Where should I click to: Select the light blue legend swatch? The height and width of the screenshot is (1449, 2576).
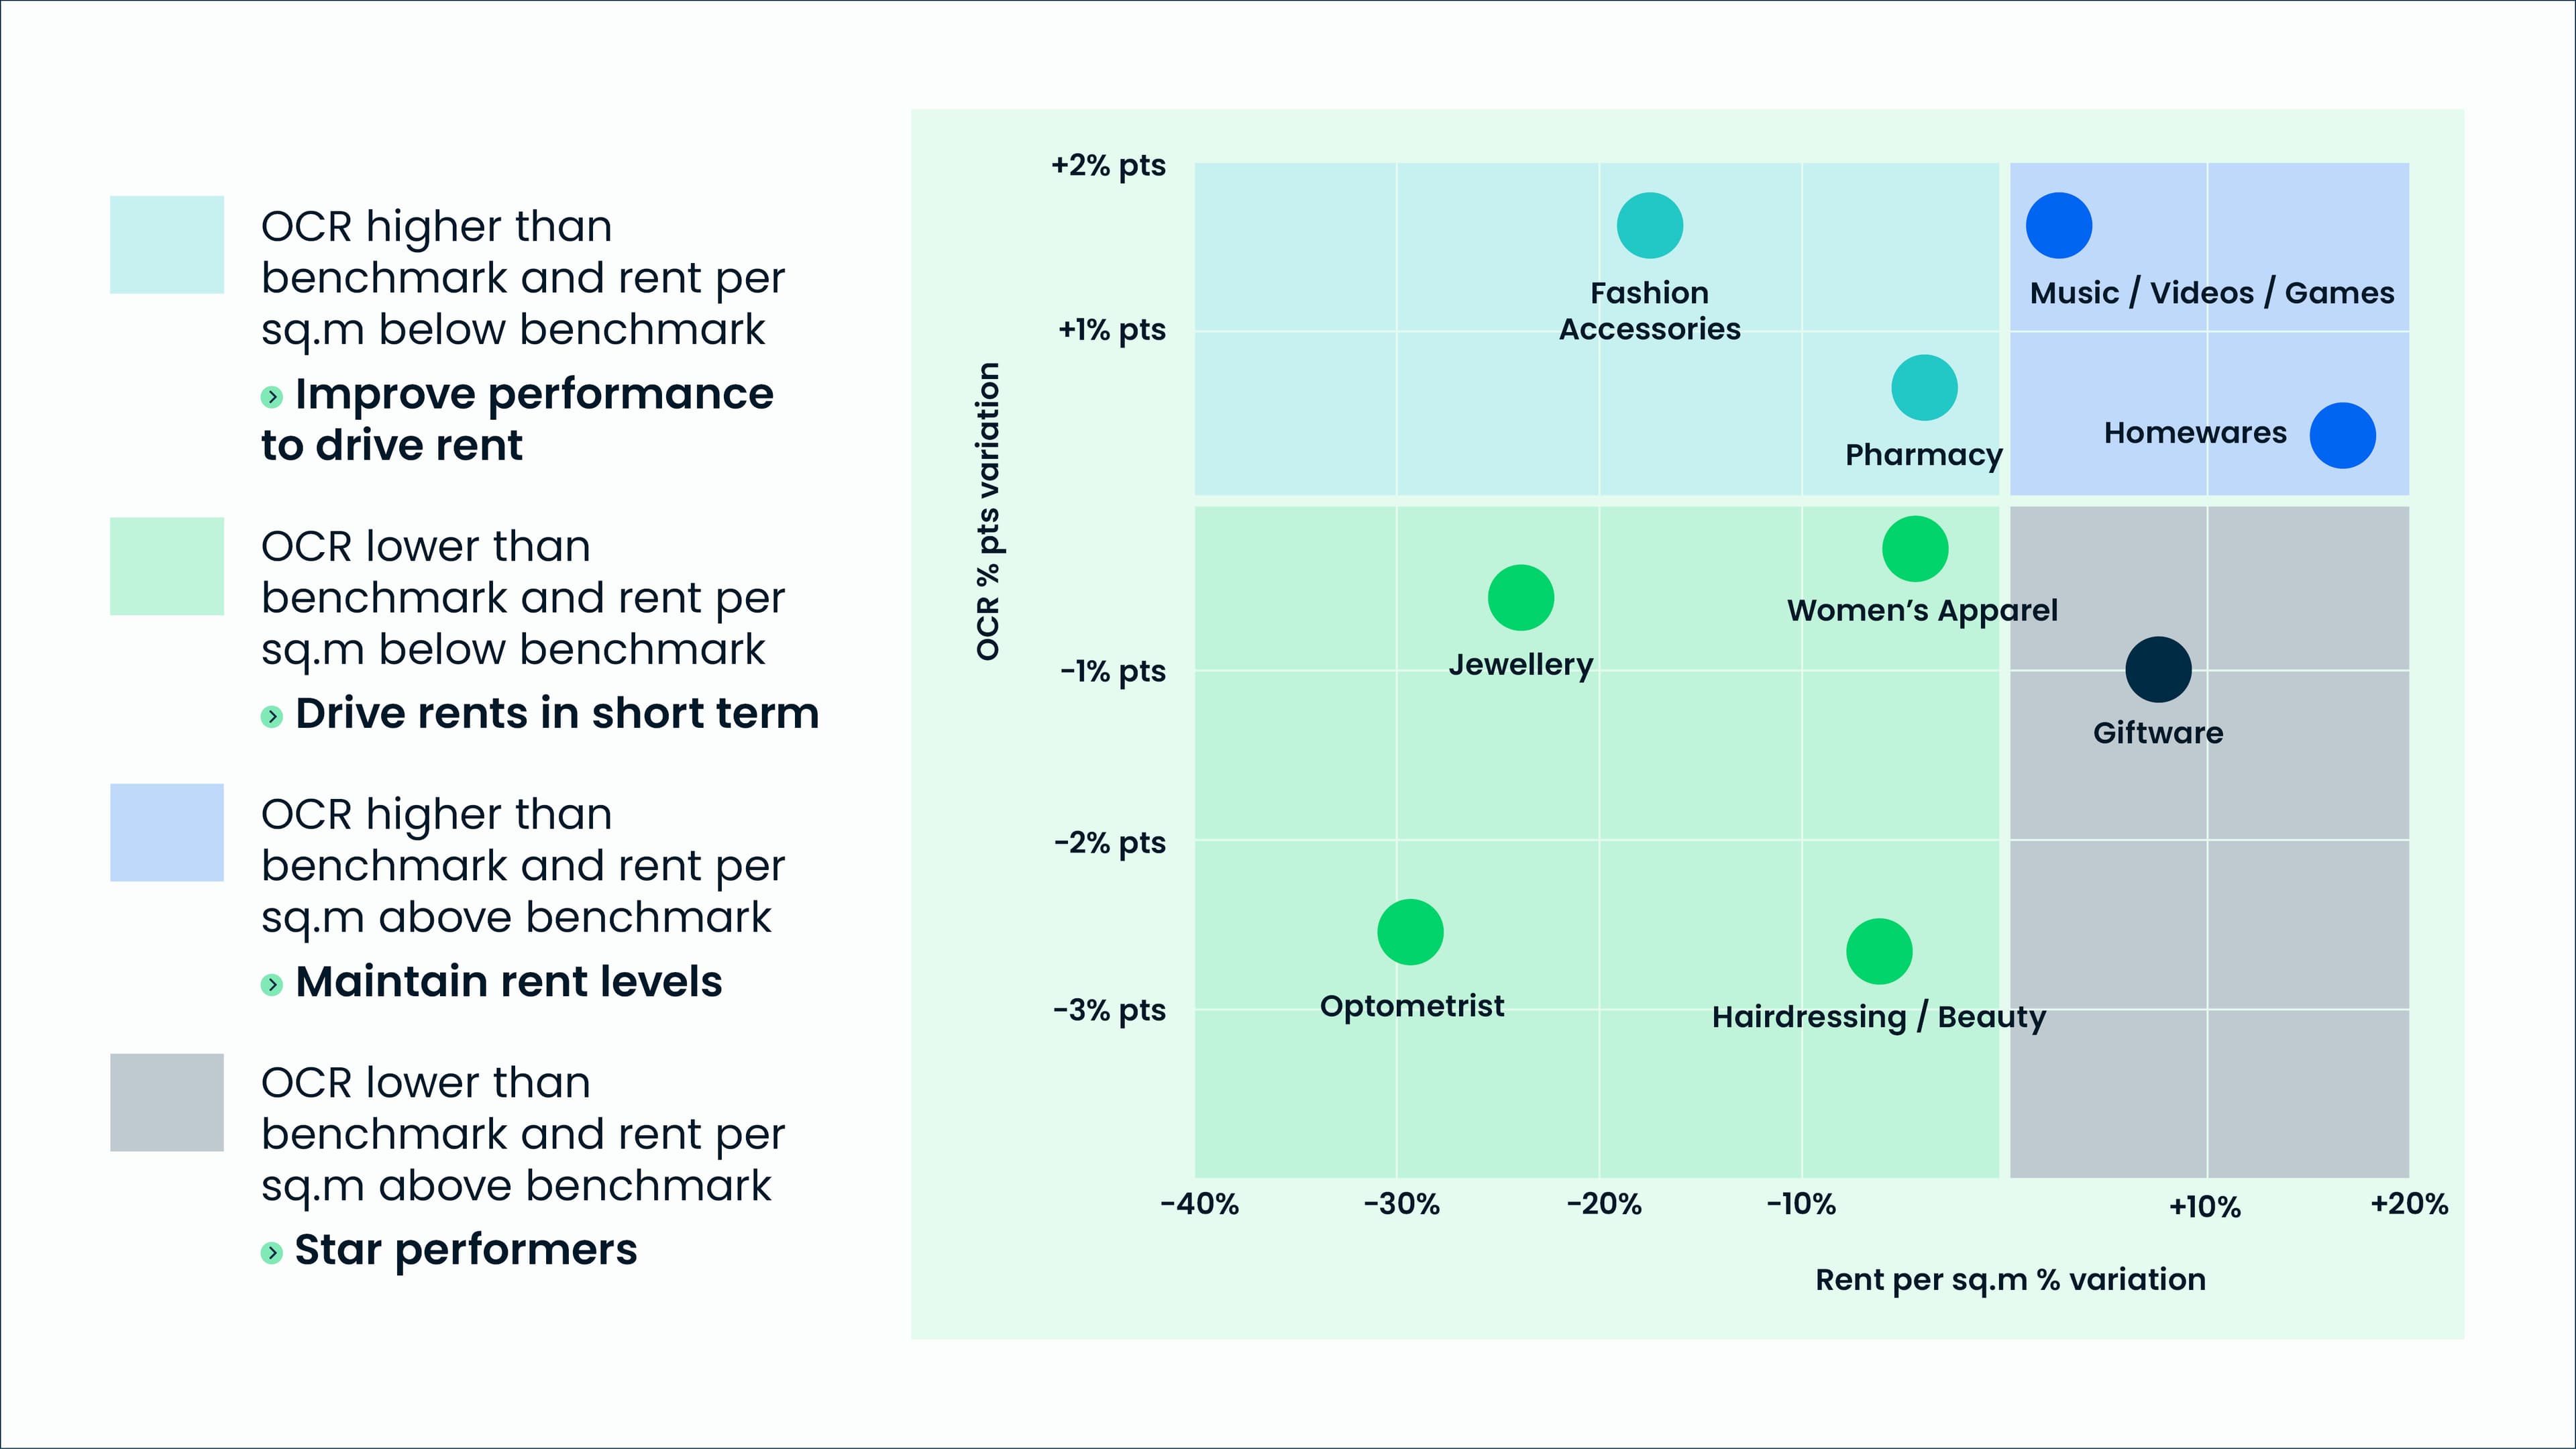click(167, 832)
